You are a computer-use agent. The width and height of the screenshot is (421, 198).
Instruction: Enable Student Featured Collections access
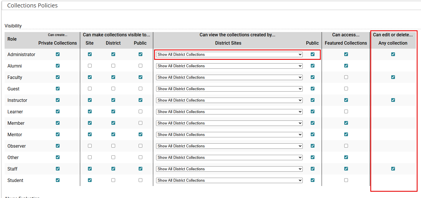346,180
